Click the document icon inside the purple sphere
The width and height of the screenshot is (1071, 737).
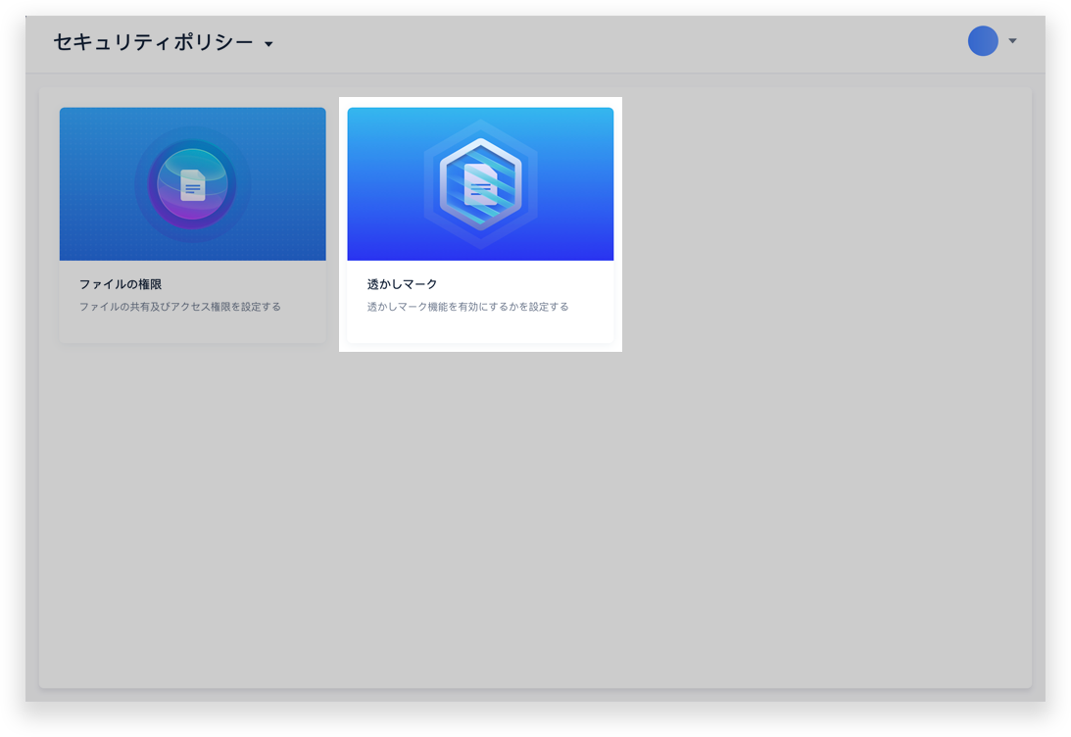pos(193,185)
